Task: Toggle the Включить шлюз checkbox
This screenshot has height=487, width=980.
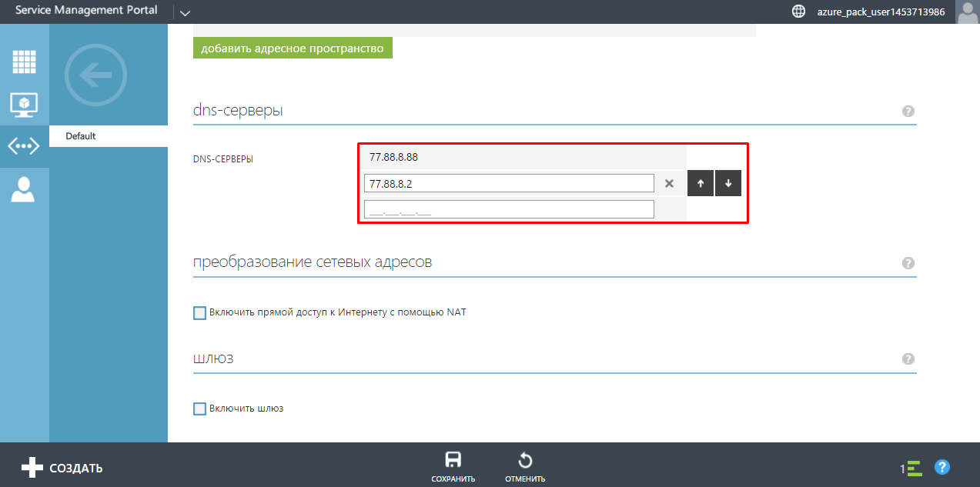Action: pos(200,409)
